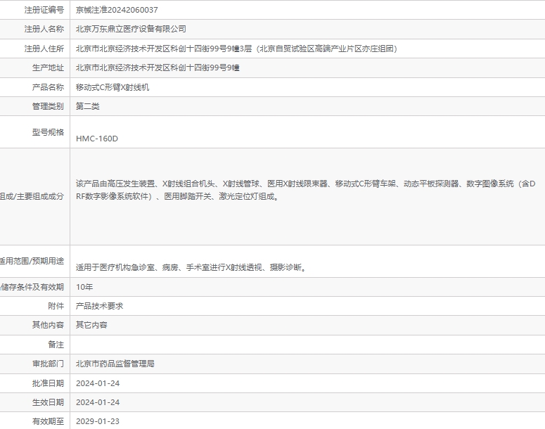The height and width of the screenshot is (429, 545).
Task: Click the 批准日期 label
Action: click(48, 383)
